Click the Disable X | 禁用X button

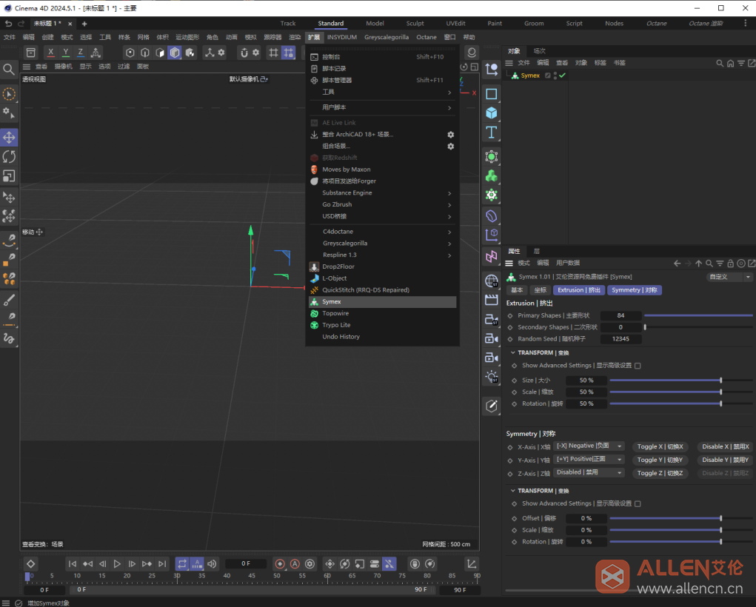(725, 447)
